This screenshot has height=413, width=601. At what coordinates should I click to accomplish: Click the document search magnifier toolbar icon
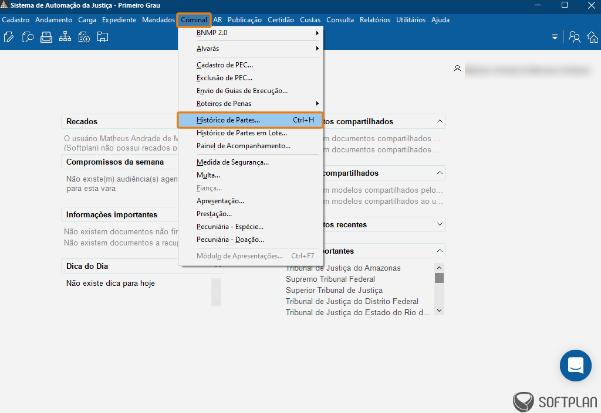28,37
